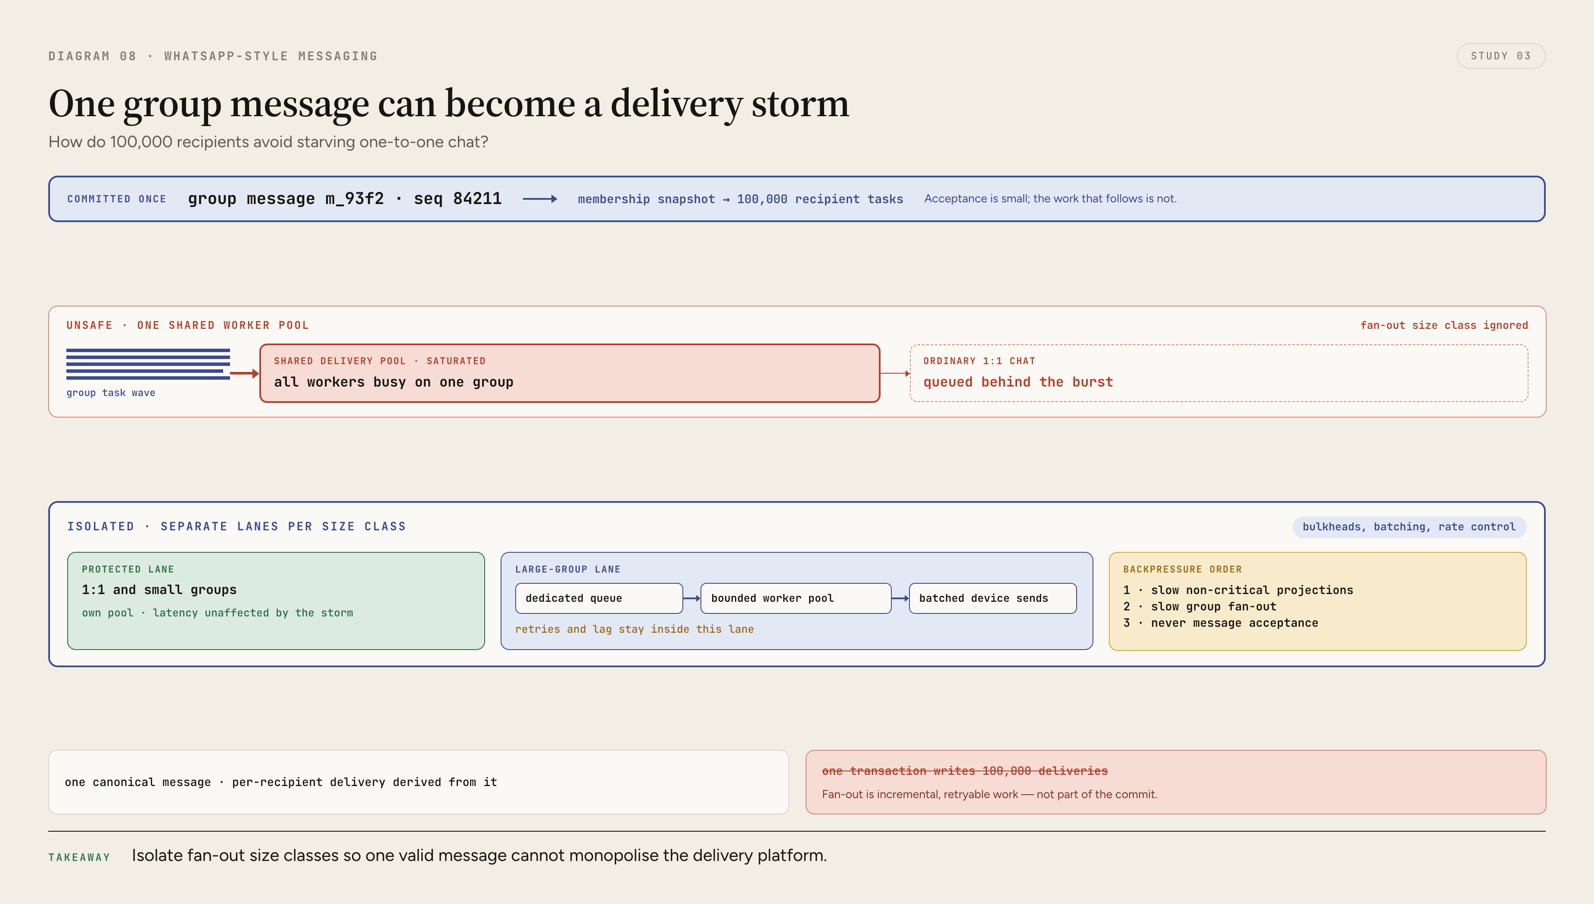Click '1:1 and small groups' text

159,590
